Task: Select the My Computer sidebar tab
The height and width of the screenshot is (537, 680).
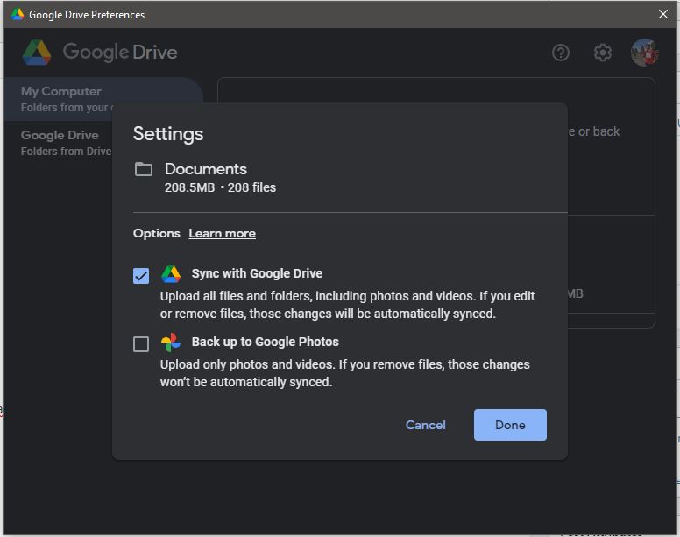Action: pyautogui.click(x=103, y=99)
